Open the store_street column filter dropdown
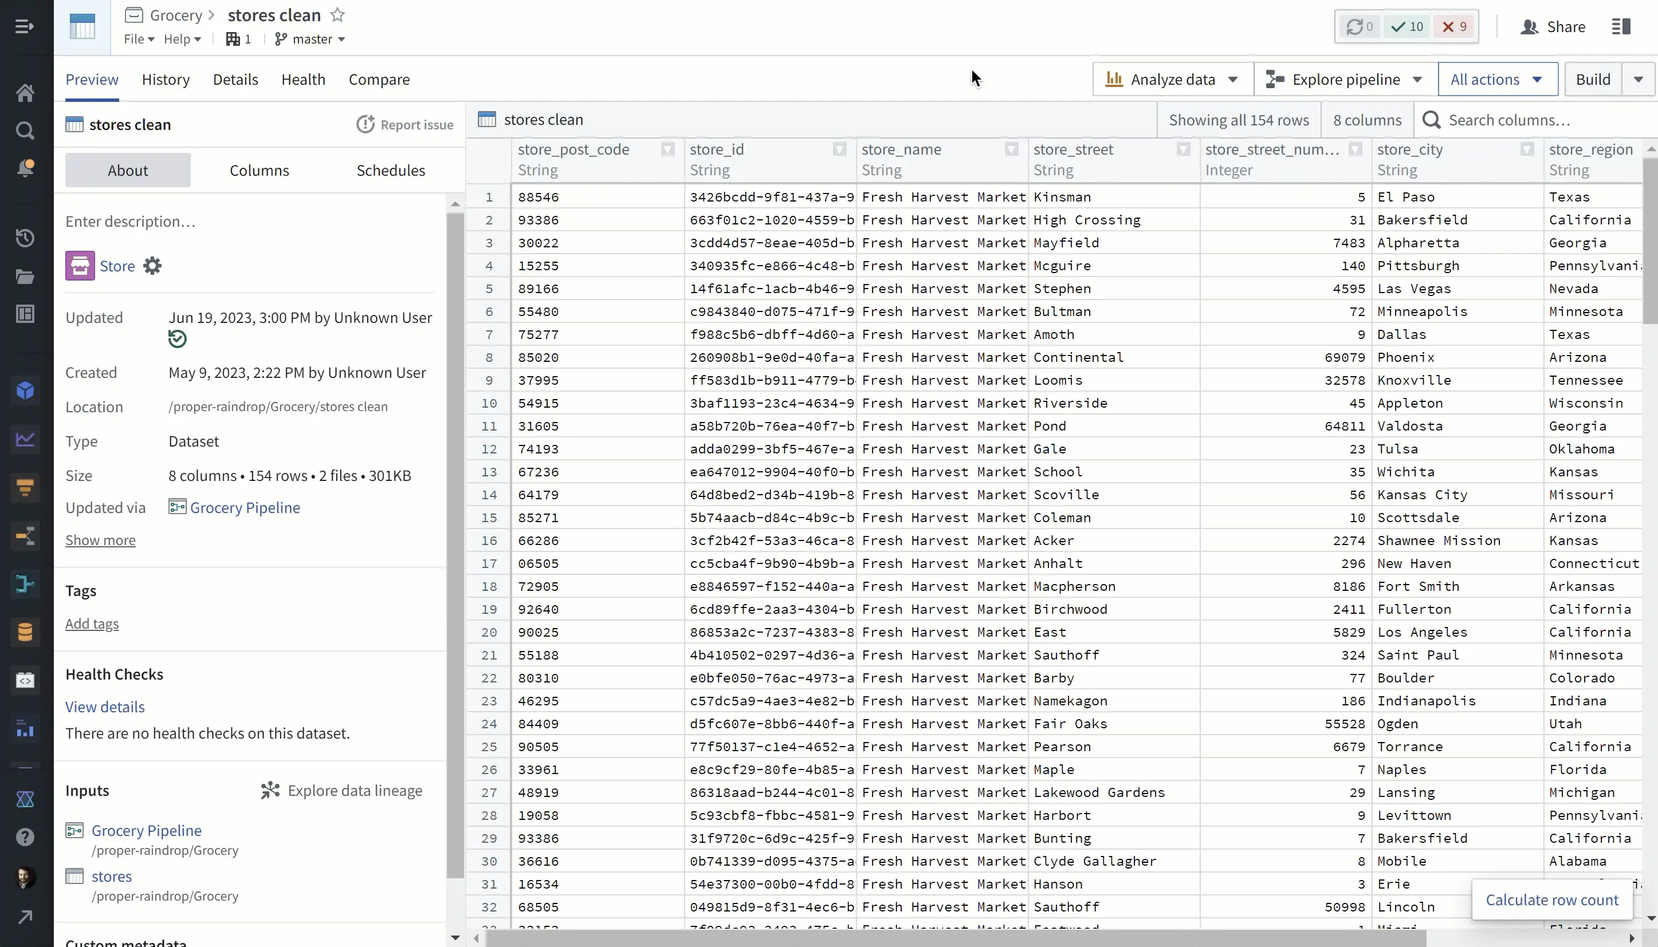Image resolution: width=1658 pixels, height=947 pixels. click(1183, 149)
